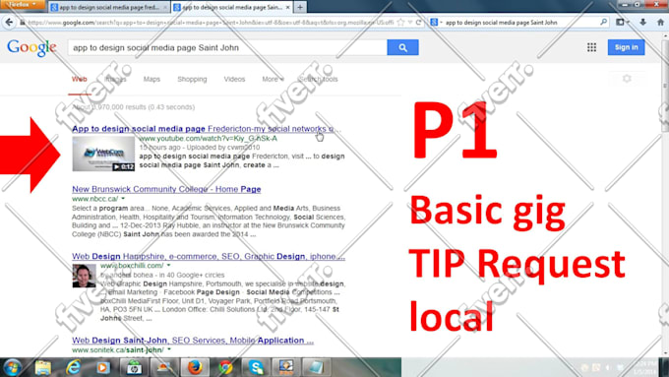The image size is (669, 377).
Task: Open App to design social media page result
Action: point(207,129)
